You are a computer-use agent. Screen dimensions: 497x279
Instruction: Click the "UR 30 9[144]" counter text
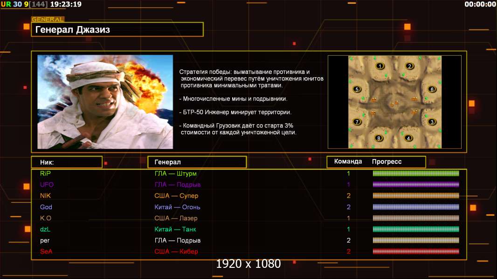click(x=24, y=4)
